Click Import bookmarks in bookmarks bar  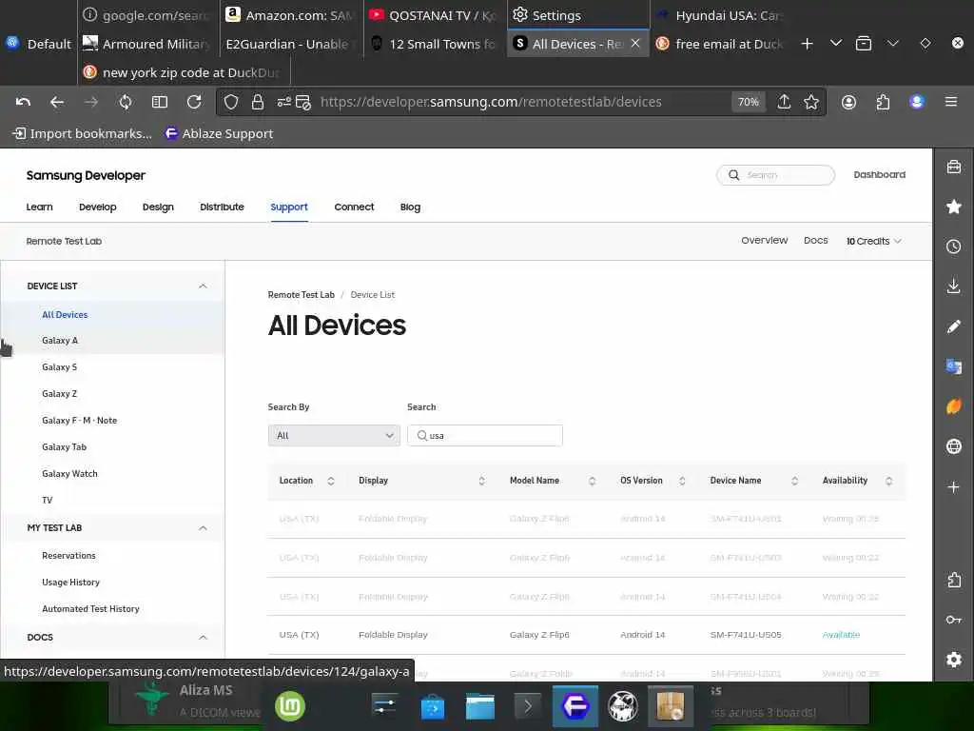(82, 133)
